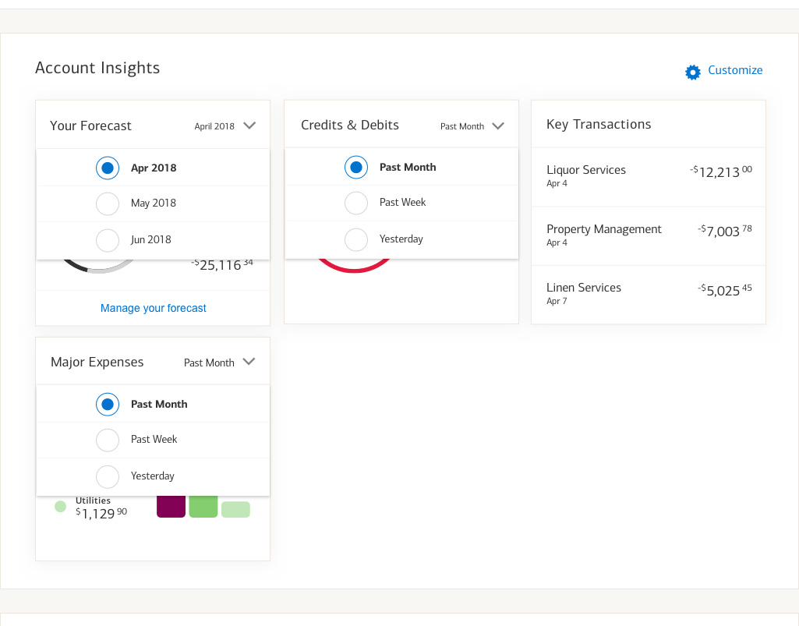Select Yesterday in Credits & Debits
Image resolution: width=799 pixels, height=626 pixels.
click(356, 239)
